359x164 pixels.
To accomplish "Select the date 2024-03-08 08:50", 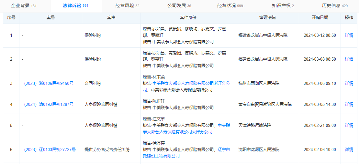I will [320, 59].
